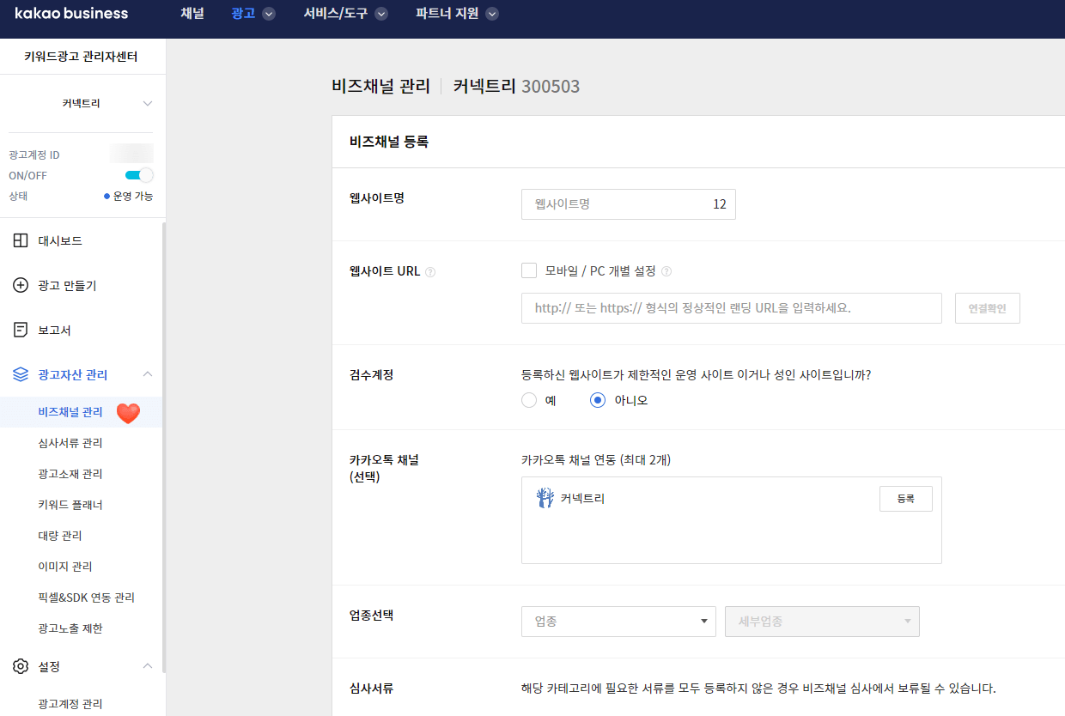Click the dashboard grid icon
1065x716 pixels.
21,240
